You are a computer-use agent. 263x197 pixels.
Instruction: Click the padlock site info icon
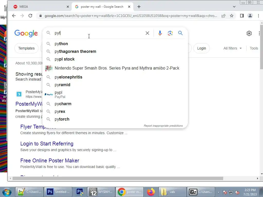[40, 16]
